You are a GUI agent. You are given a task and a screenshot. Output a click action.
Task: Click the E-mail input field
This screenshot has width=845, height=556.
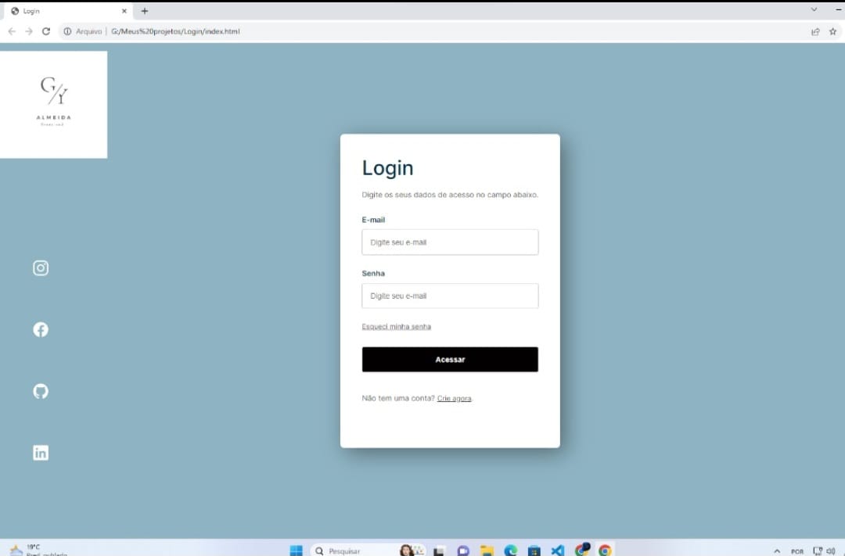click(450, 242)
